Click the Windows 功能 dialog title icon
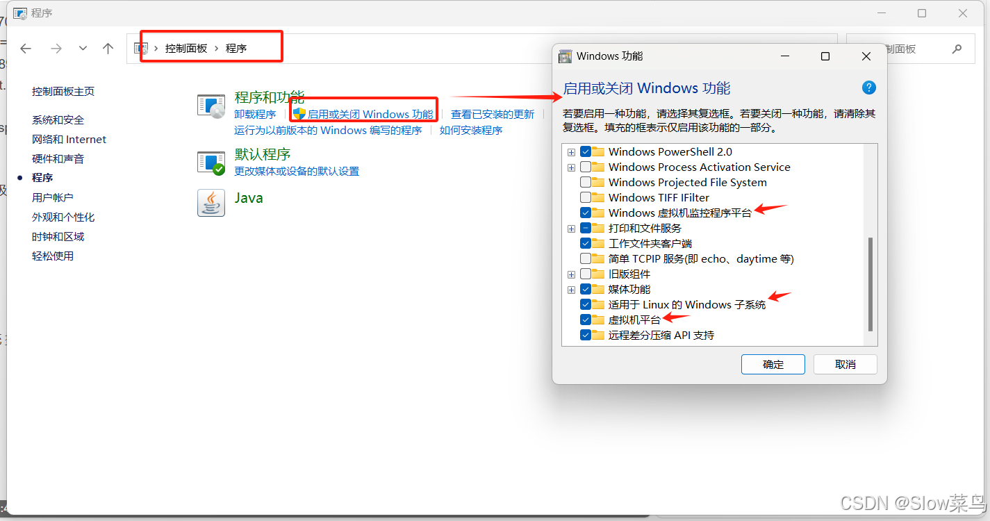The height and width of the screenshot is (521, 990). pos(566,56)
